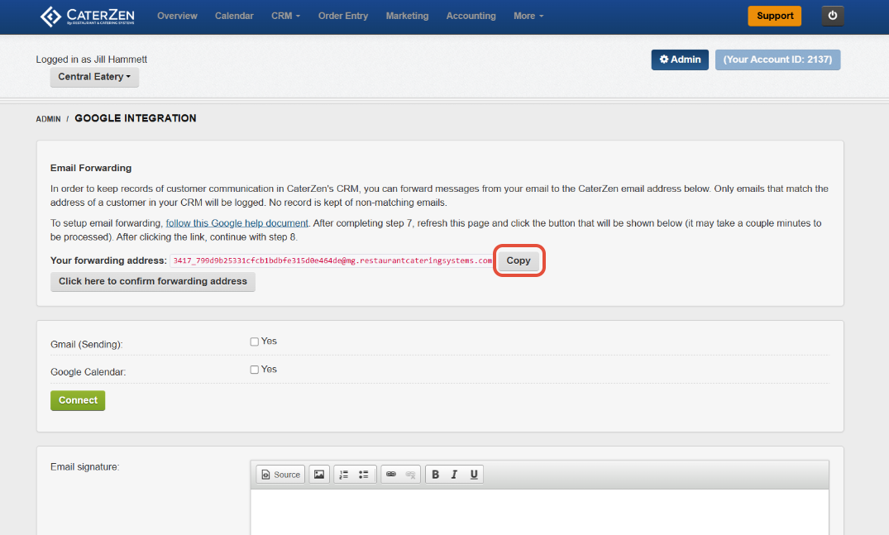Viewport: 889px width, 535px height.
Task: Toggle bold formatting
Action: 436,475
